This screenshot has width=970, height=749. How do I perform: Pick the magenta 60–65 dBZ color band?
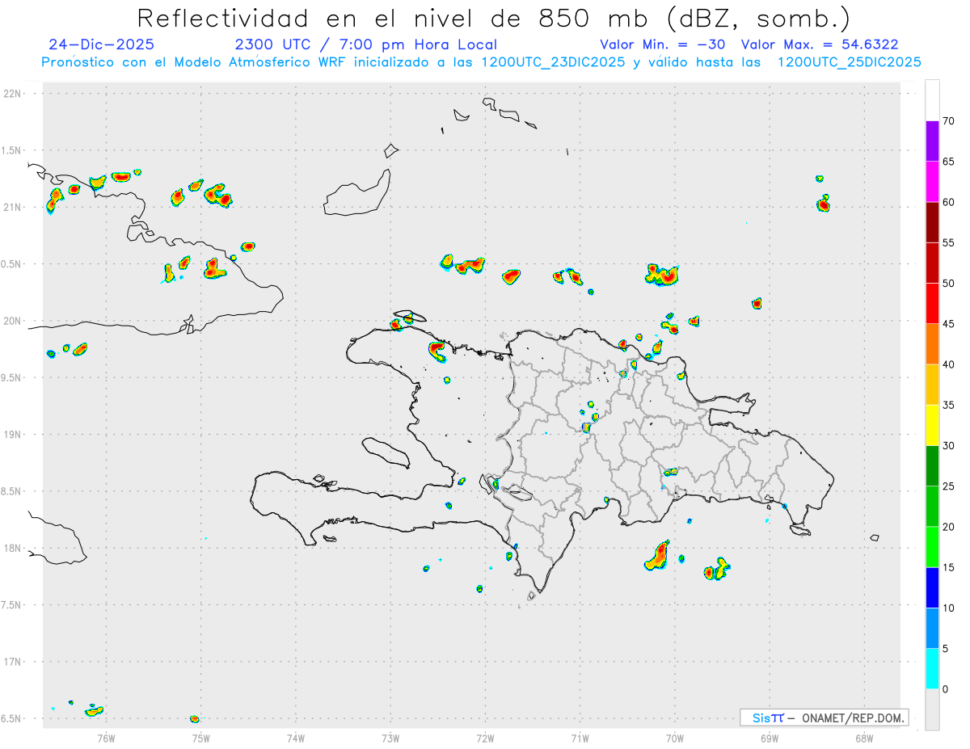[932, 182]
